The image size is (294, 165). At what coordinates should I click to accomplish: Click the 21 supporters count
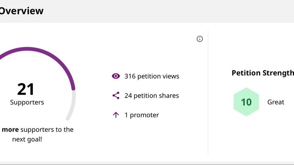click(26, 89)
